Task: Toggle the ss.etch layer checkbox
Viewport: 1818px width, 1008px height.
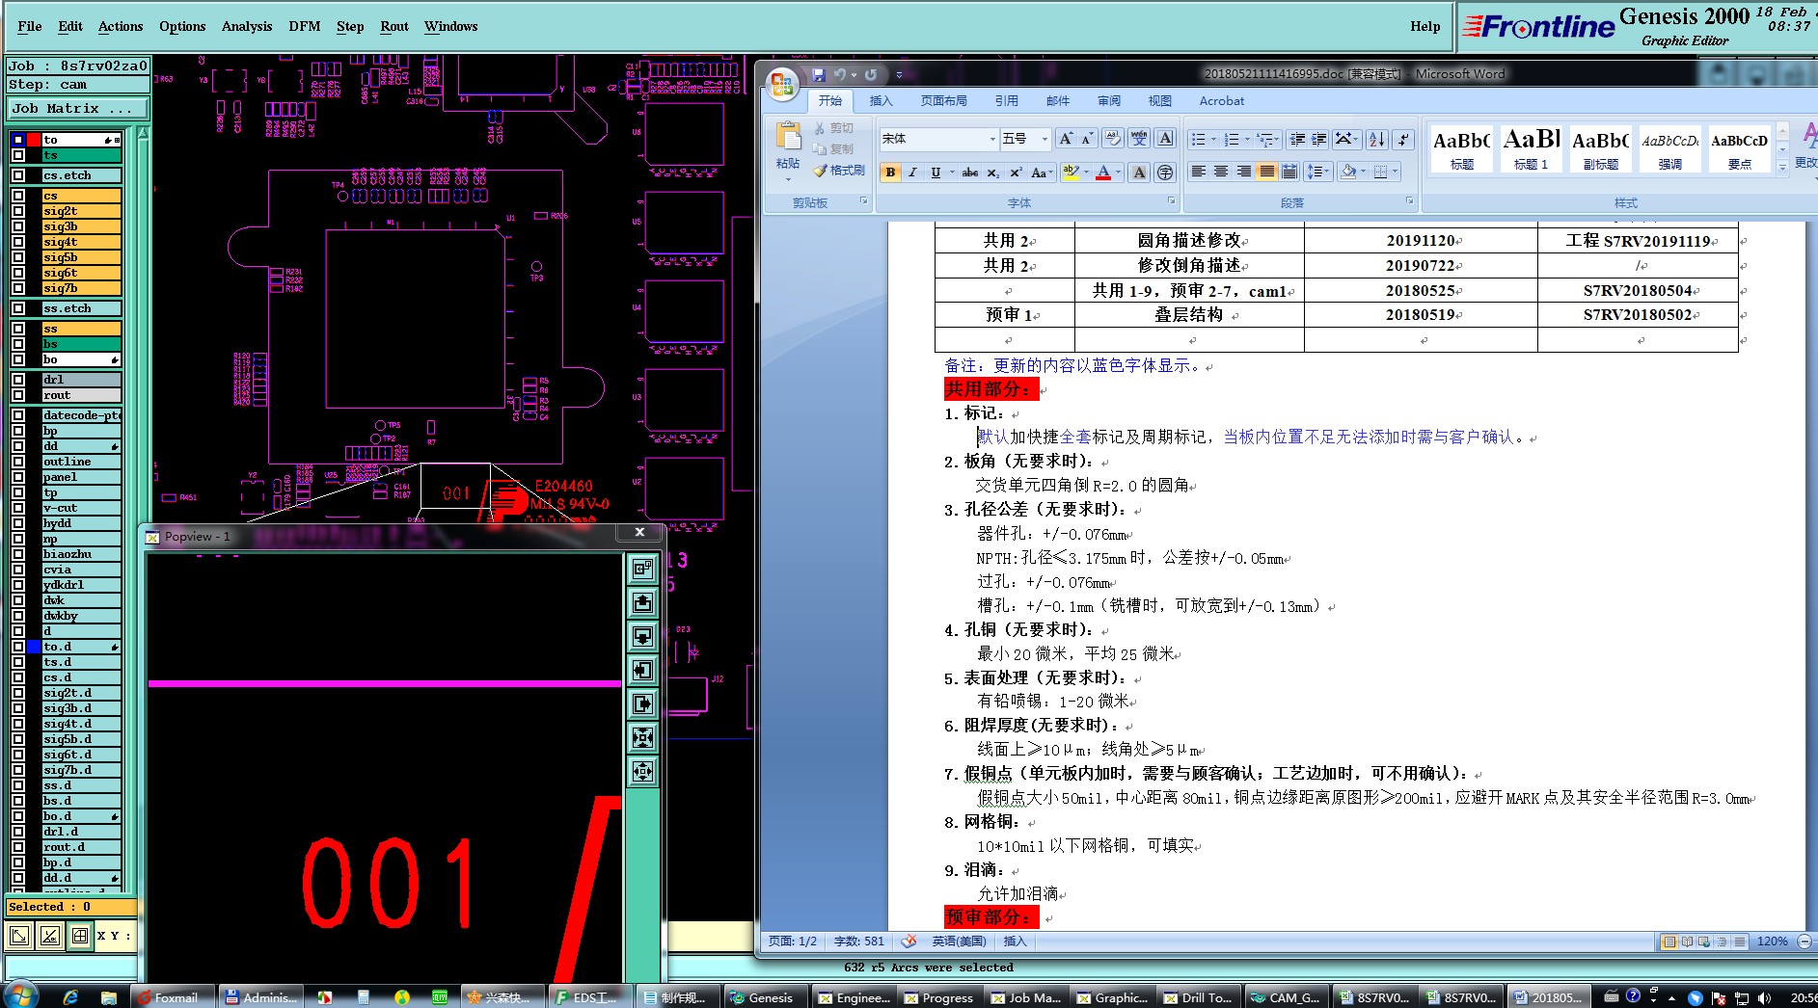Action: click(18, 308)
